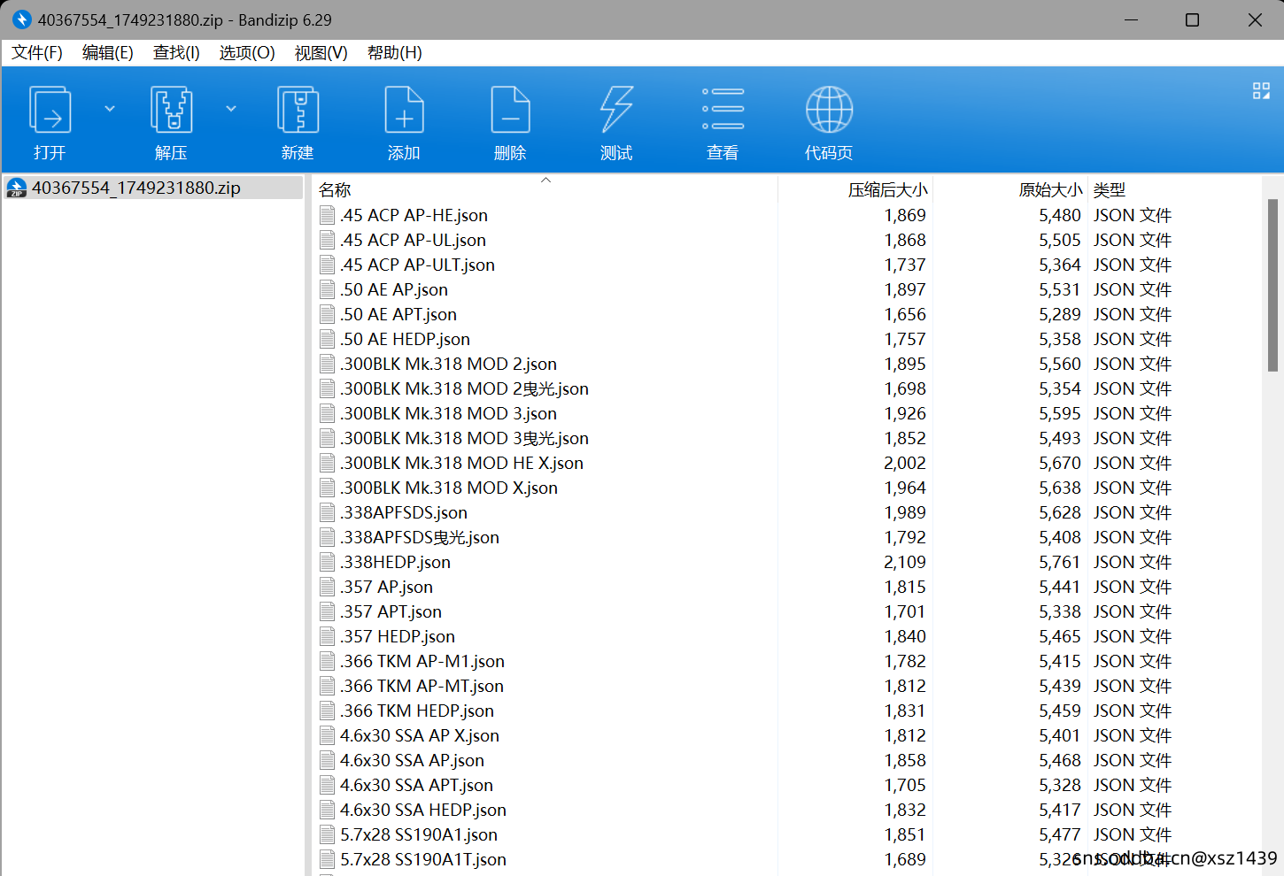Select file 4.6x30 SSA HEDP.json
Viewport: 1284px width, 876px height.
(x=423, y=810)
